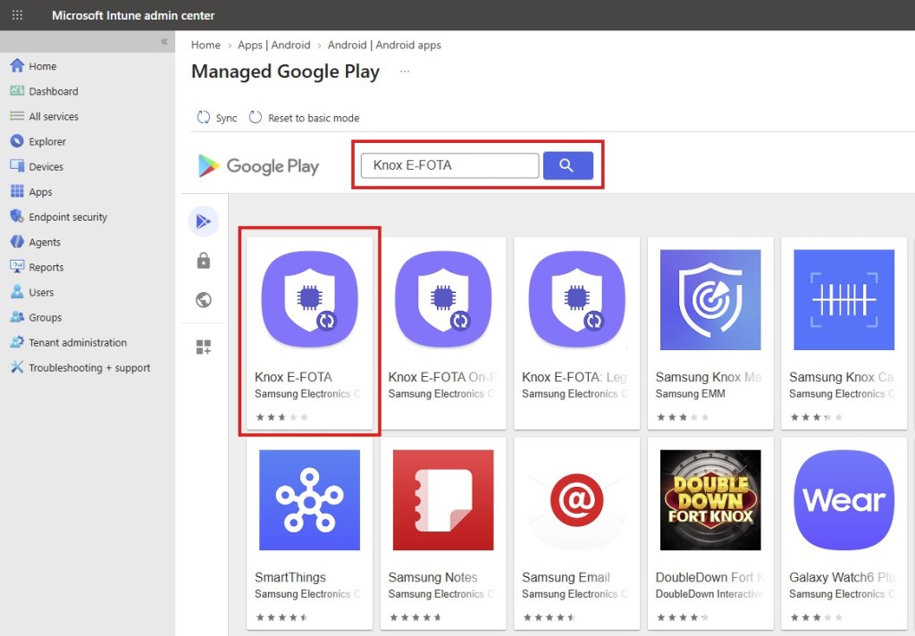Open the more options ellipsis beside title
This screenshot has height=636, width=915.
pos(405,71)
